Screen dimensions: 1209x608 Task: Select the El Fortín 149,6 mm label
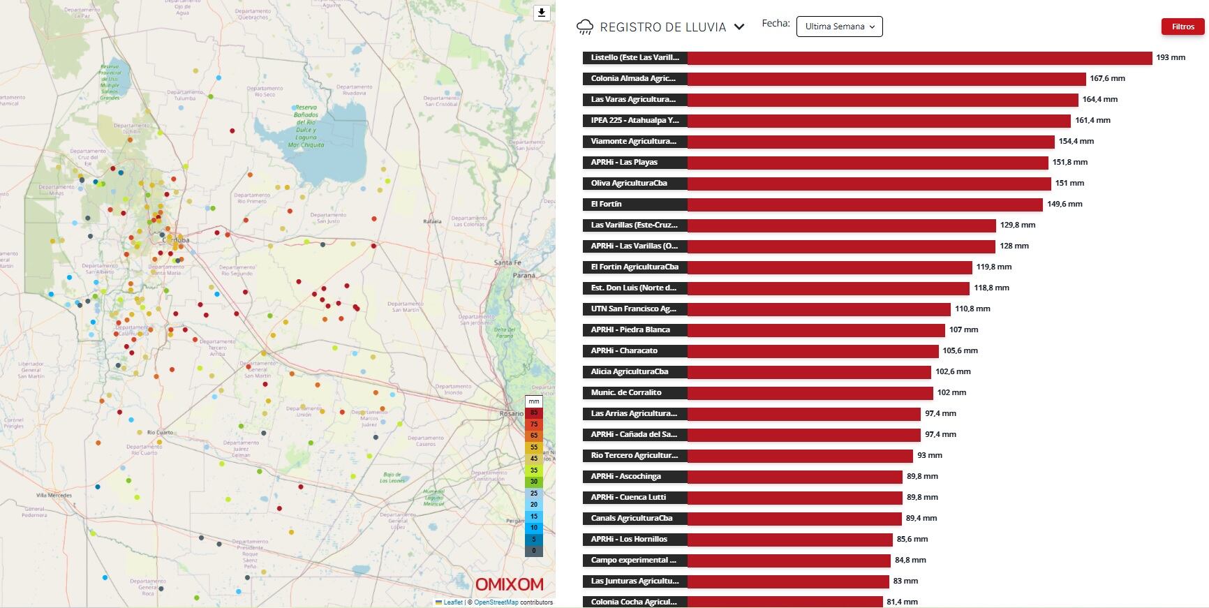(635, 205)
